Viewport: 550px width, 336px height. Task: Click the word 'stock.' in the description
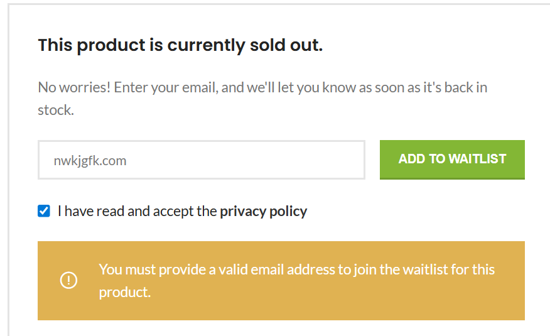(56, 110)
